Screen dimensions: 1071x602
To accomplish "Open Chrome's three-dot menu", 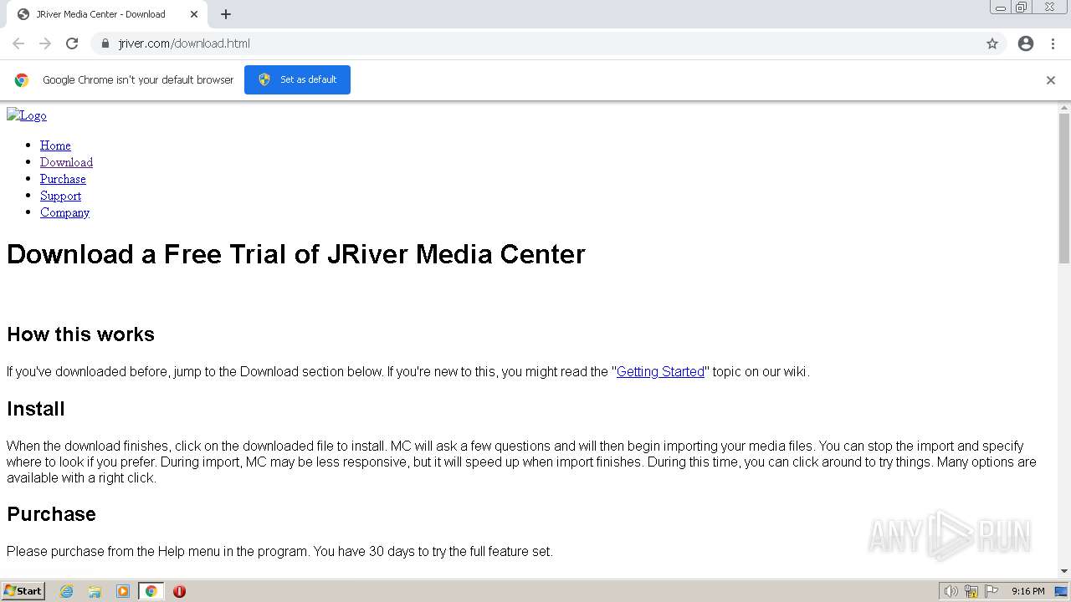I will [x=1053, y=43].
